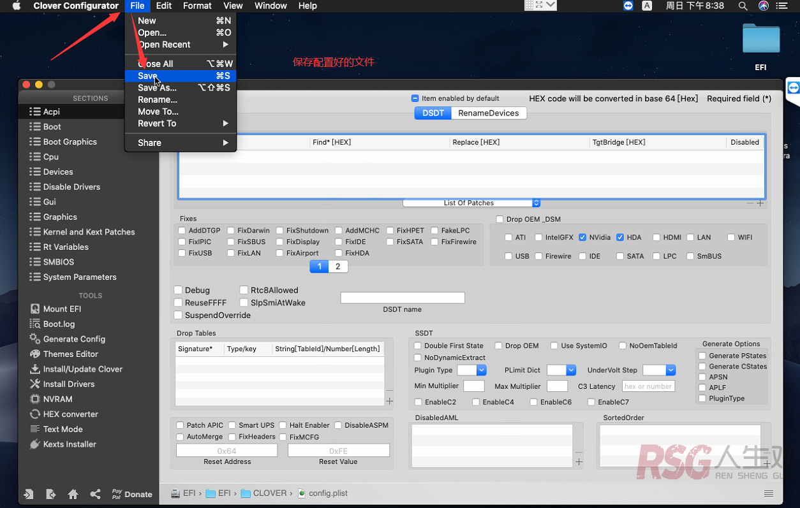Click the Install Drivers tools icon
Screen dimensions: 800x508
click(x=35, y=384)
